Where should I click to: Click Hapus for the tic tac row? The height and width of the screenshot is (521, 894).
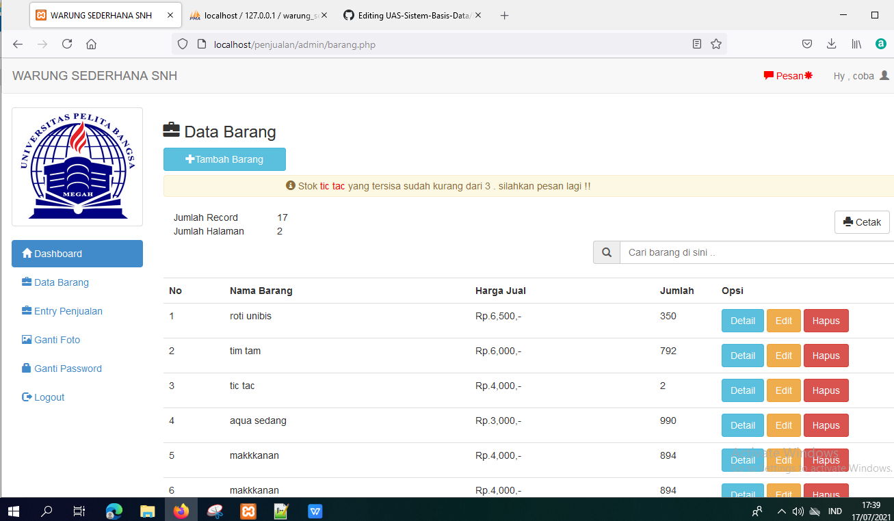click(x=826, y=390)
